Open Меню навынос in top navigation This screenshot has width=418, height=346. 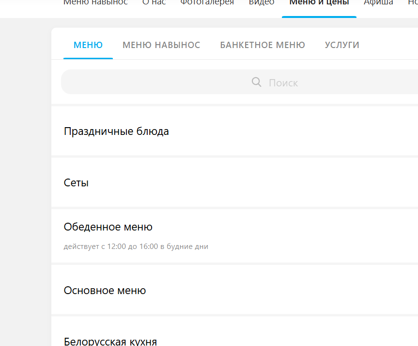click(95, 3)
